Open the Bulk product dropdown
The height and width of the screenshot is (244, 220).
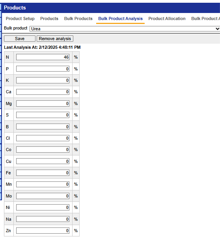[x=125, y=29]
